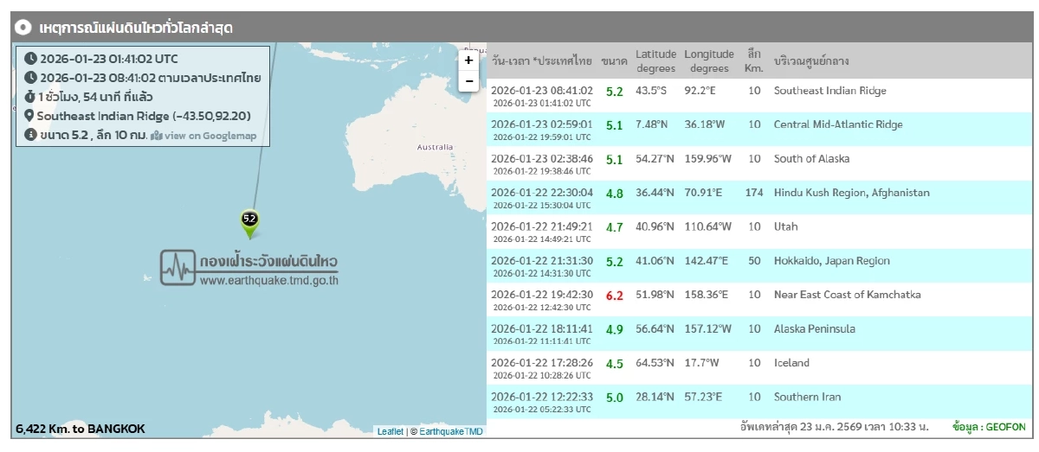The width and height of the screenshot is (1039, 452).
Task: Click the Latitude degrees column header
Action: [655, 61]
